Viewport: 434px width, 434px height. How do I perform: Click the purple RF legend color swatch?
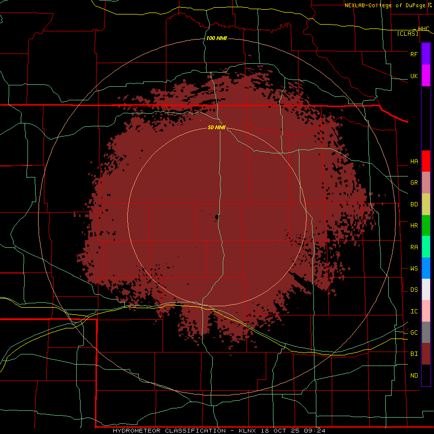coord(426,54)
